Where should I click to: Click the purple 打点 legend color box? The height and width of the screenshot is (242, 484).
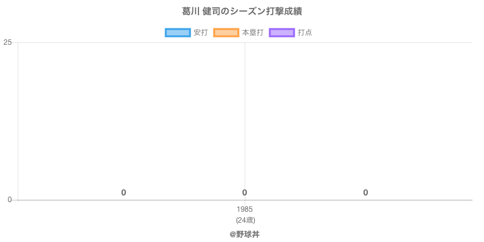(282, 33)
